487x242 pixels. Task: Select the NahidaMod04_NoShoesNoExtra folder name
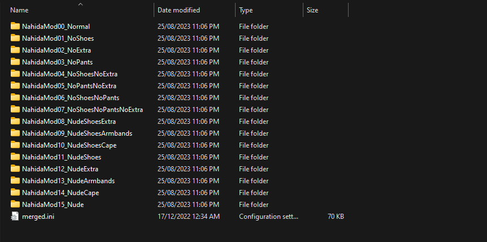click(69, 74)
